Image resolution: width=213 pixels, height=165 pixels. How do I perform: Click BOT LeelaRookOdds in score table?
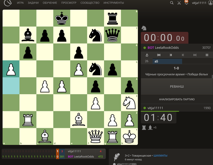click(x=81, y=156)
